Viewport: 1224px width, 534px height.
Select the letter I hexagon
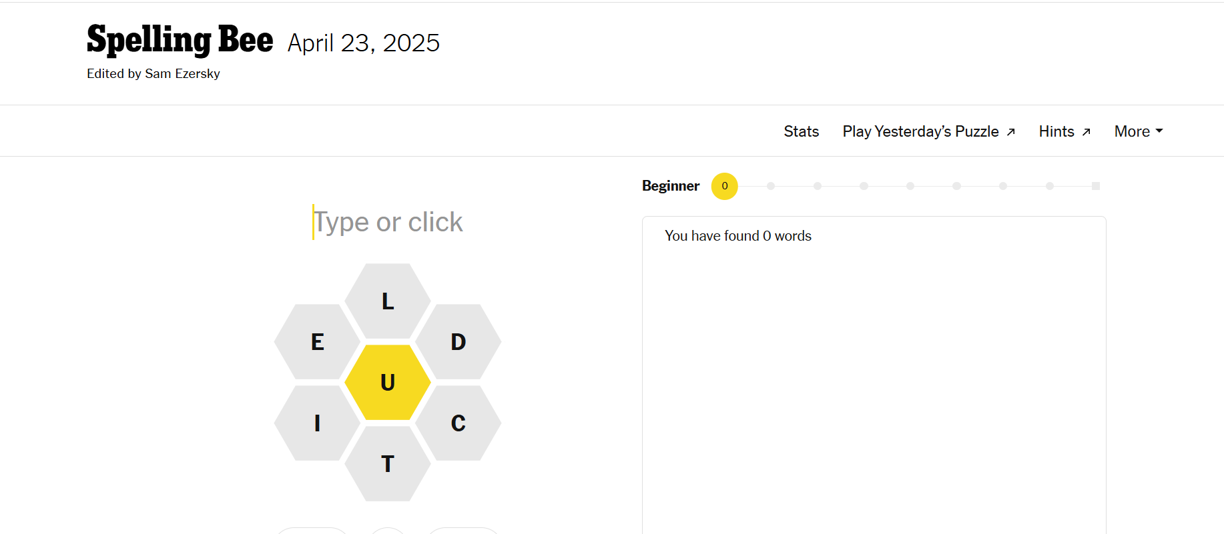coord(317,422)
